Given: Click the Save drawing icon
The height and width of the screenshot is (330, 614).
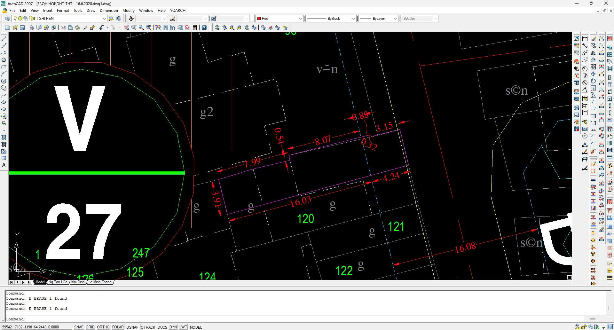Looking at the screenshot, I should pyautogui.click(x=22, y=28).
